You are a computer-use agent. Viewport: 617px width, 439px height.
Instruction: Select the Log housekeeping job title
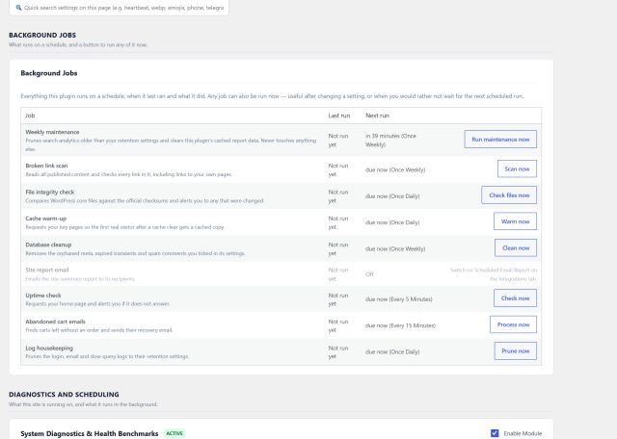click(x=49, y=348)
